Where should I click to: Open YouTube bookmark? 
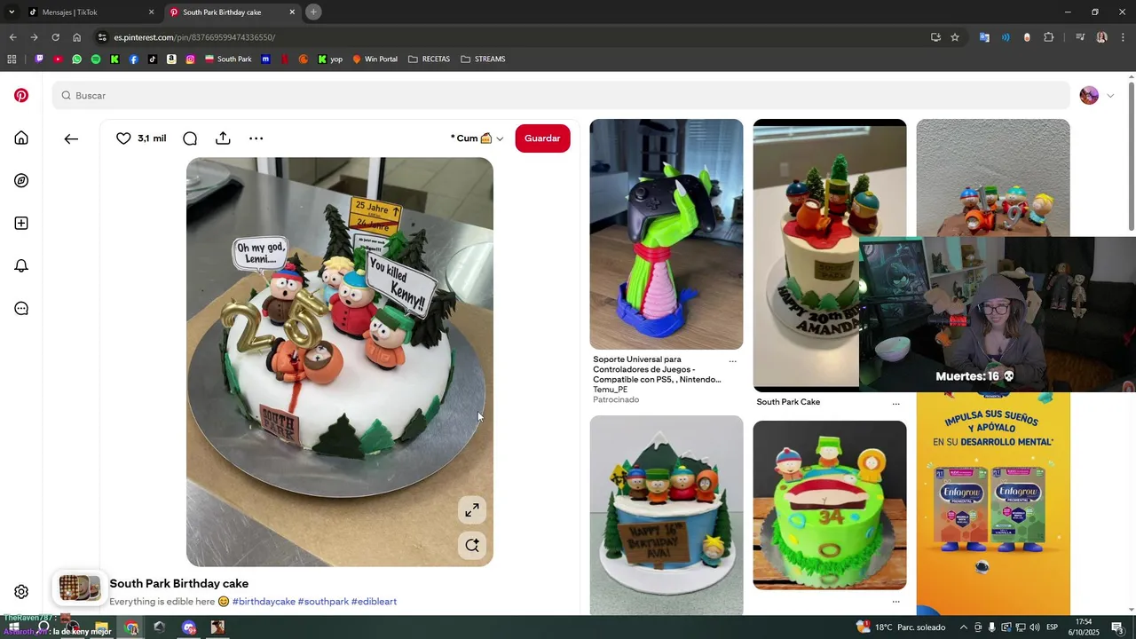tap(58, 59)
